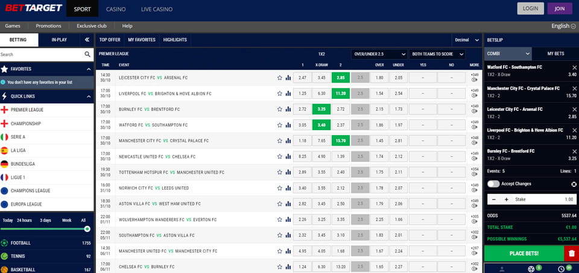Favorite the Leicester City vs Arsenal match star
The height and width of the screenshot is (273, 579).
click(x=279, y=78)
